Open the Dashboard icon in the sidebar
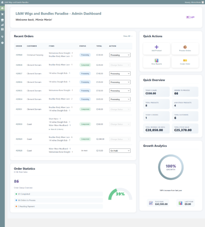The image size is (205, 227). pyautogui.click(x=2, y=8)
